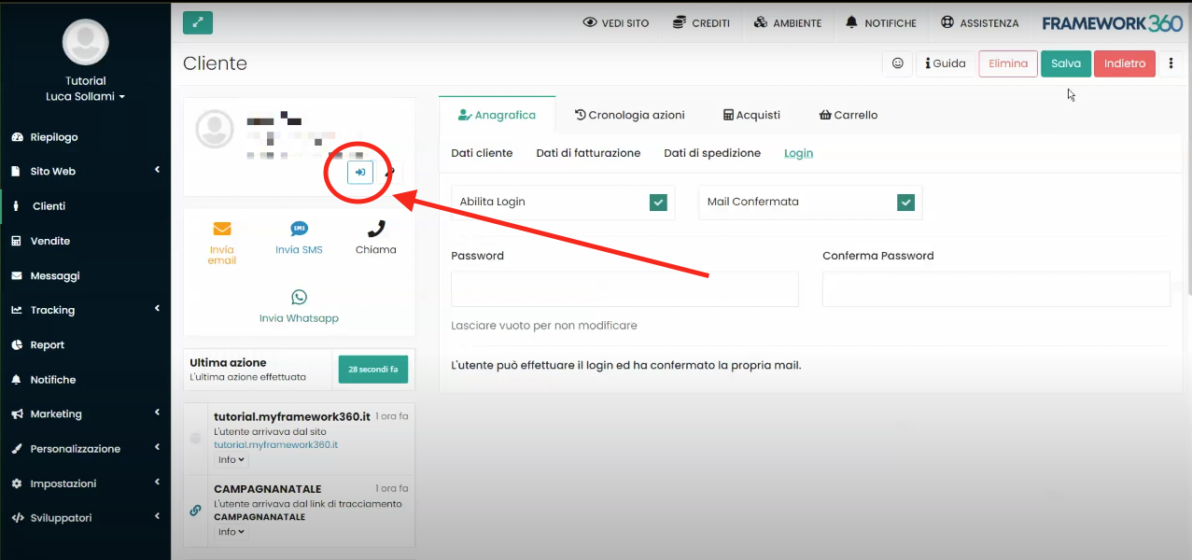The height and width of the screenshot is (560, 1192).
Task: Uncheck the Abilita Login checkbox
Action: pos(659,203)
